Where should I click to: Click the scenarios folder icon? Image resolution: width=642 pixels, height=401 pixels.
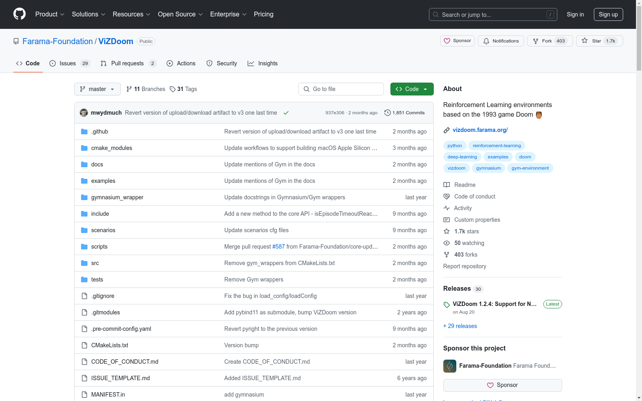84,230
